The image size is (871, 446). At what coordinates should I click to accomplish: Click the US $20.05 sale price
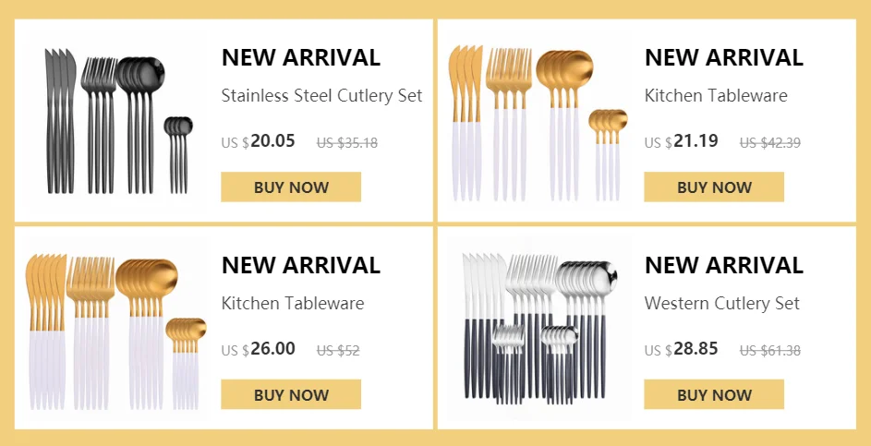coord(259,141)
